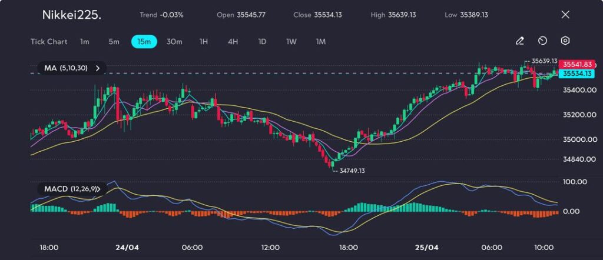Screen dimensions: 603x260
Task: Open the hexagon chart settings icon
Action: (565, 41)
